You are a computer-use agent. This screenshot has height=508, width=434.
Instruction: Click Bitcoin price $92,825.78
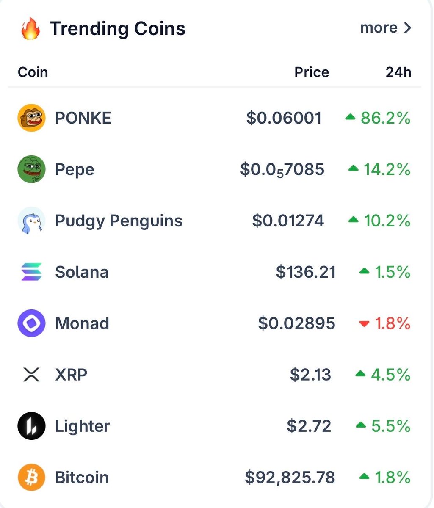(x=290, y=478)
